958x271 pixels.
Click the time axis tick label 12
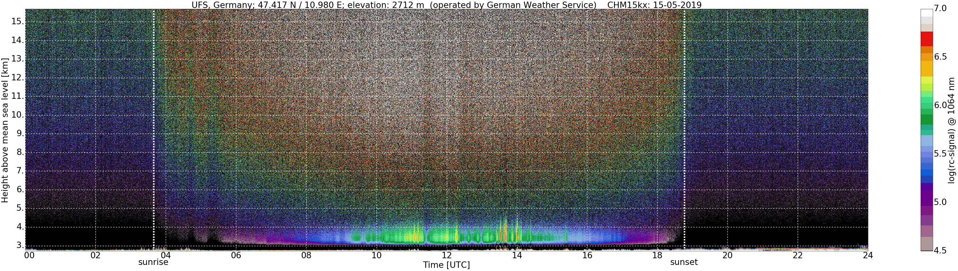pos(447,255)
